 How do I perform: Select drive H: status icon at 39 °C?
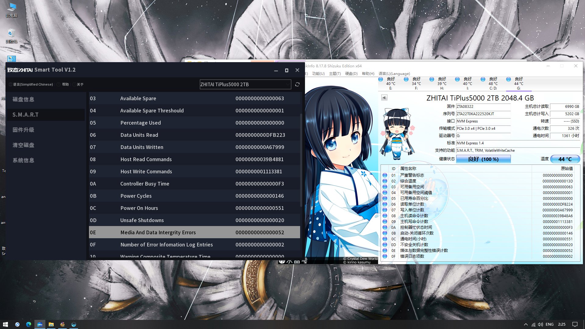tap(432, 79)
